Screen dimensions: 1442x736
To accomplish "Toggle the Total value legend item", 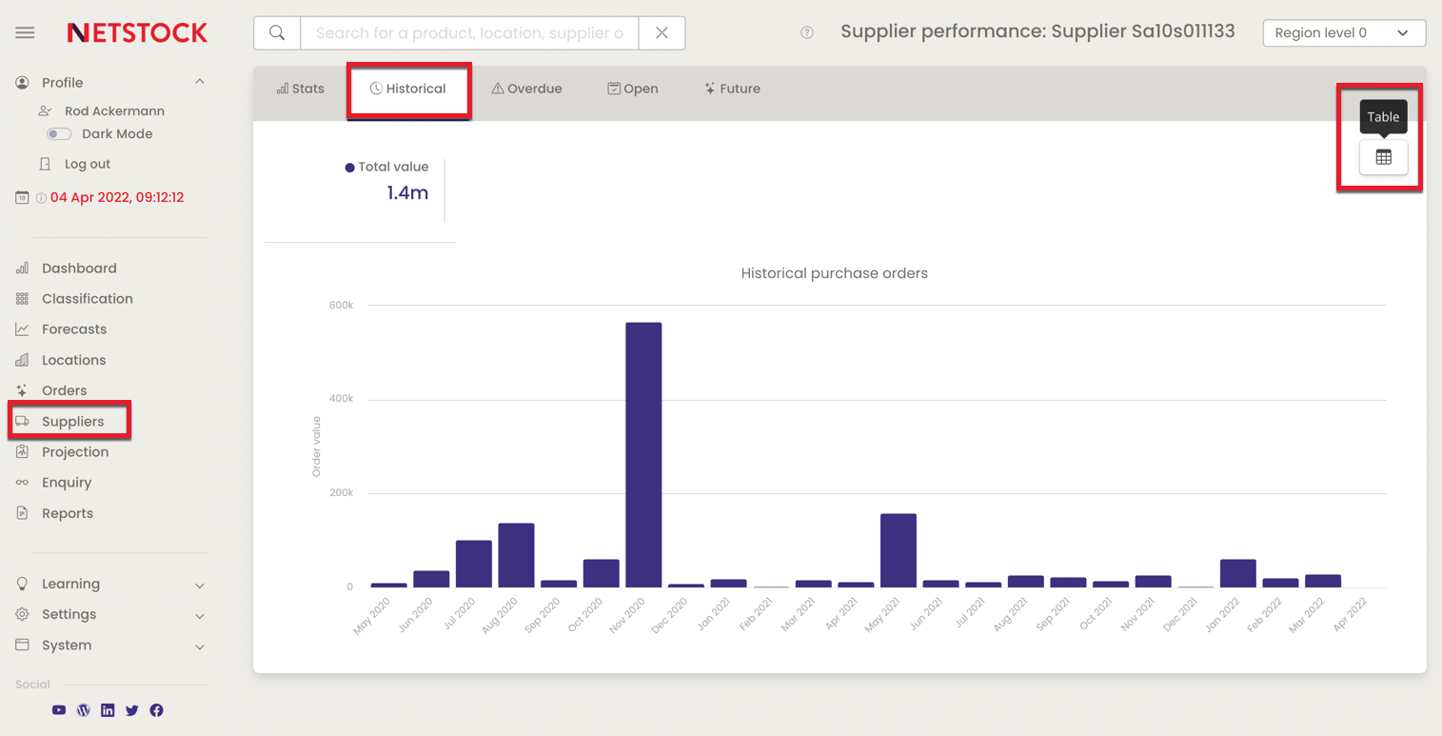I will [386, 166].
